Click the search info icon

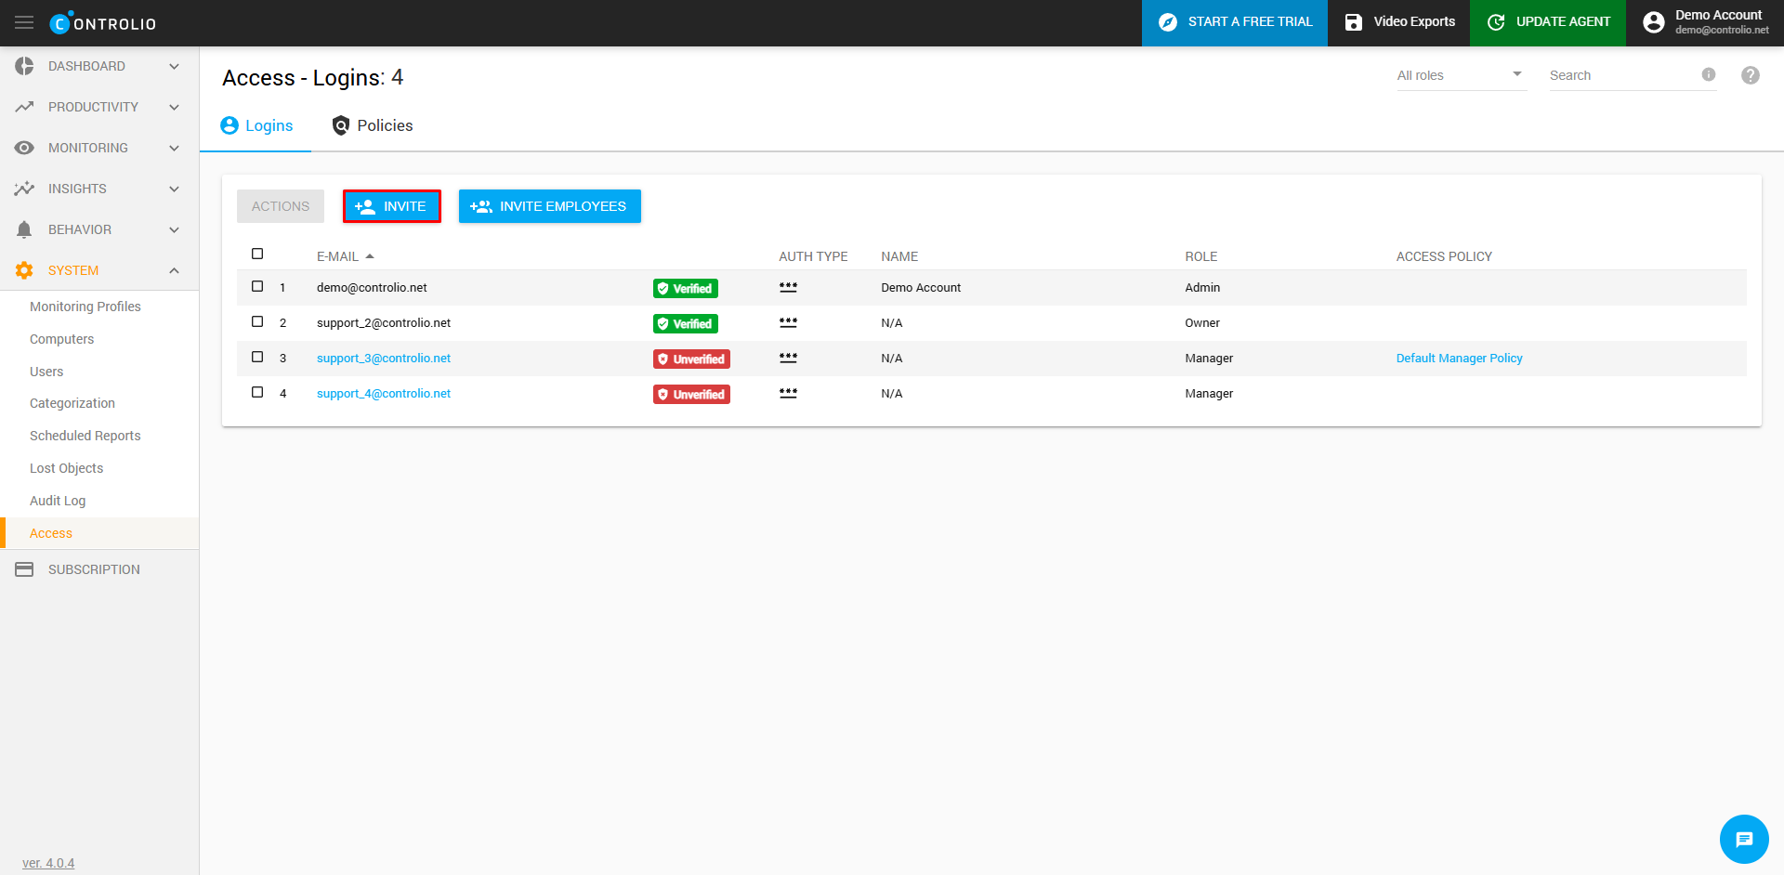[1708, 74]
